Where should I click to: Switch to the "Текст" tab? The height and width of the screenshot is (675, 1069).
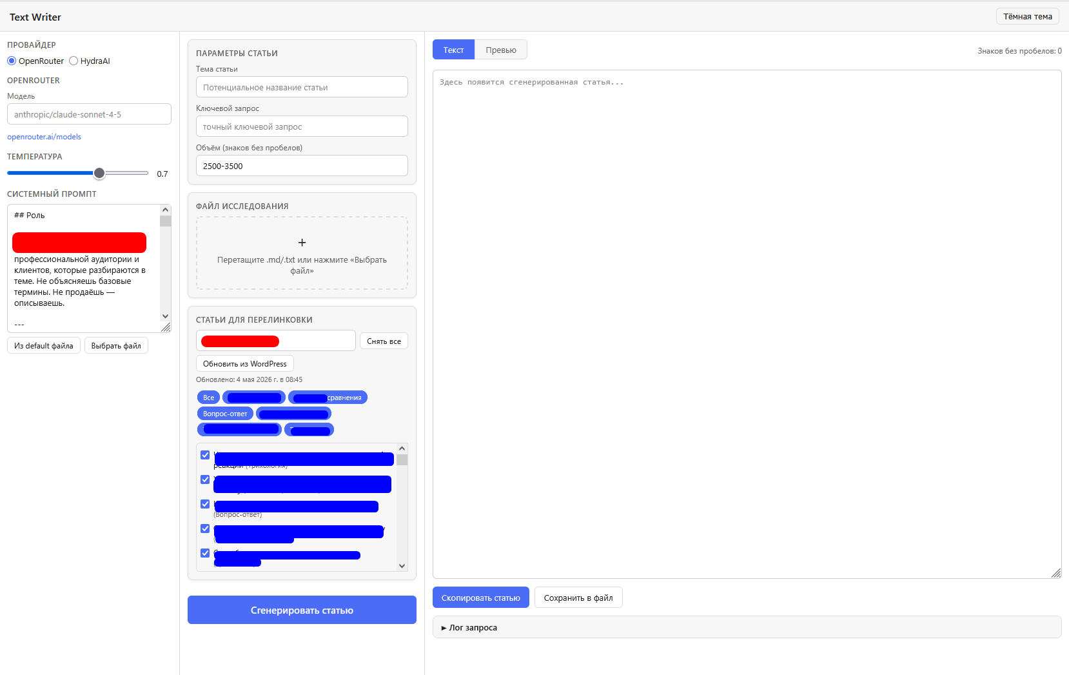pyautogui.click(x=453, y=50)
